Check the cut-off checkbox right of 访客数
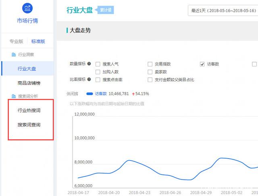 click(x=254, y=64)
